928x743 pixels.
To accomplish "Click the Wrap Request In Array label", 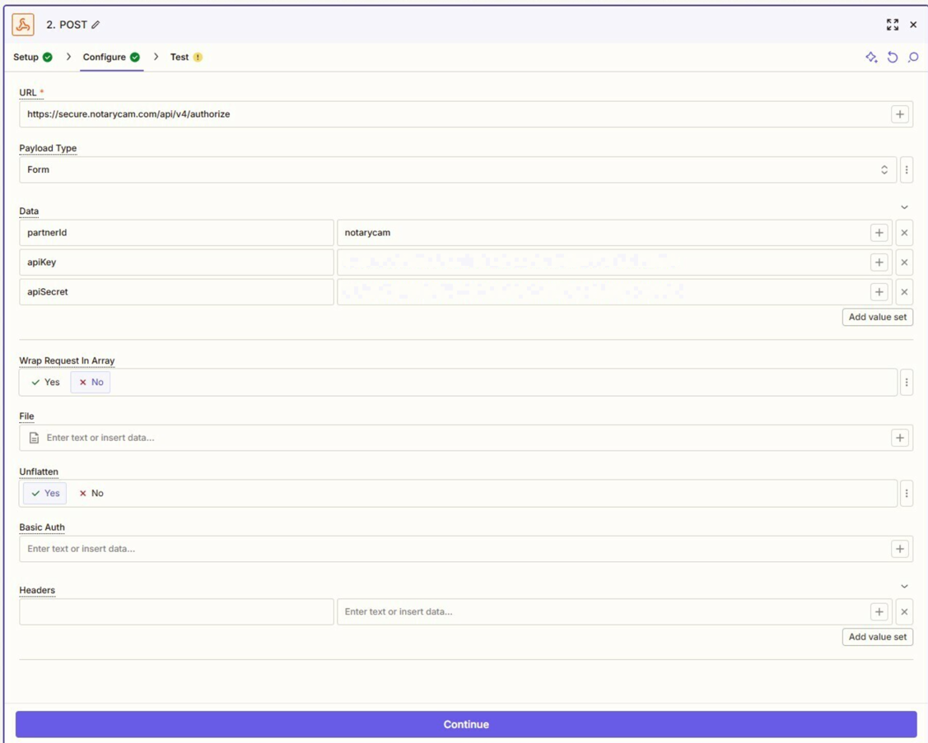I will point(67,360).
